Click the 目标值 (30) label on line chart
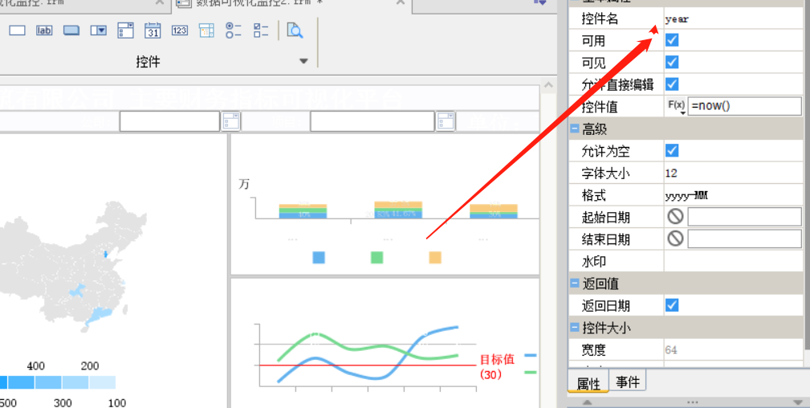810x408 pixels. click(x=497, y=366)
